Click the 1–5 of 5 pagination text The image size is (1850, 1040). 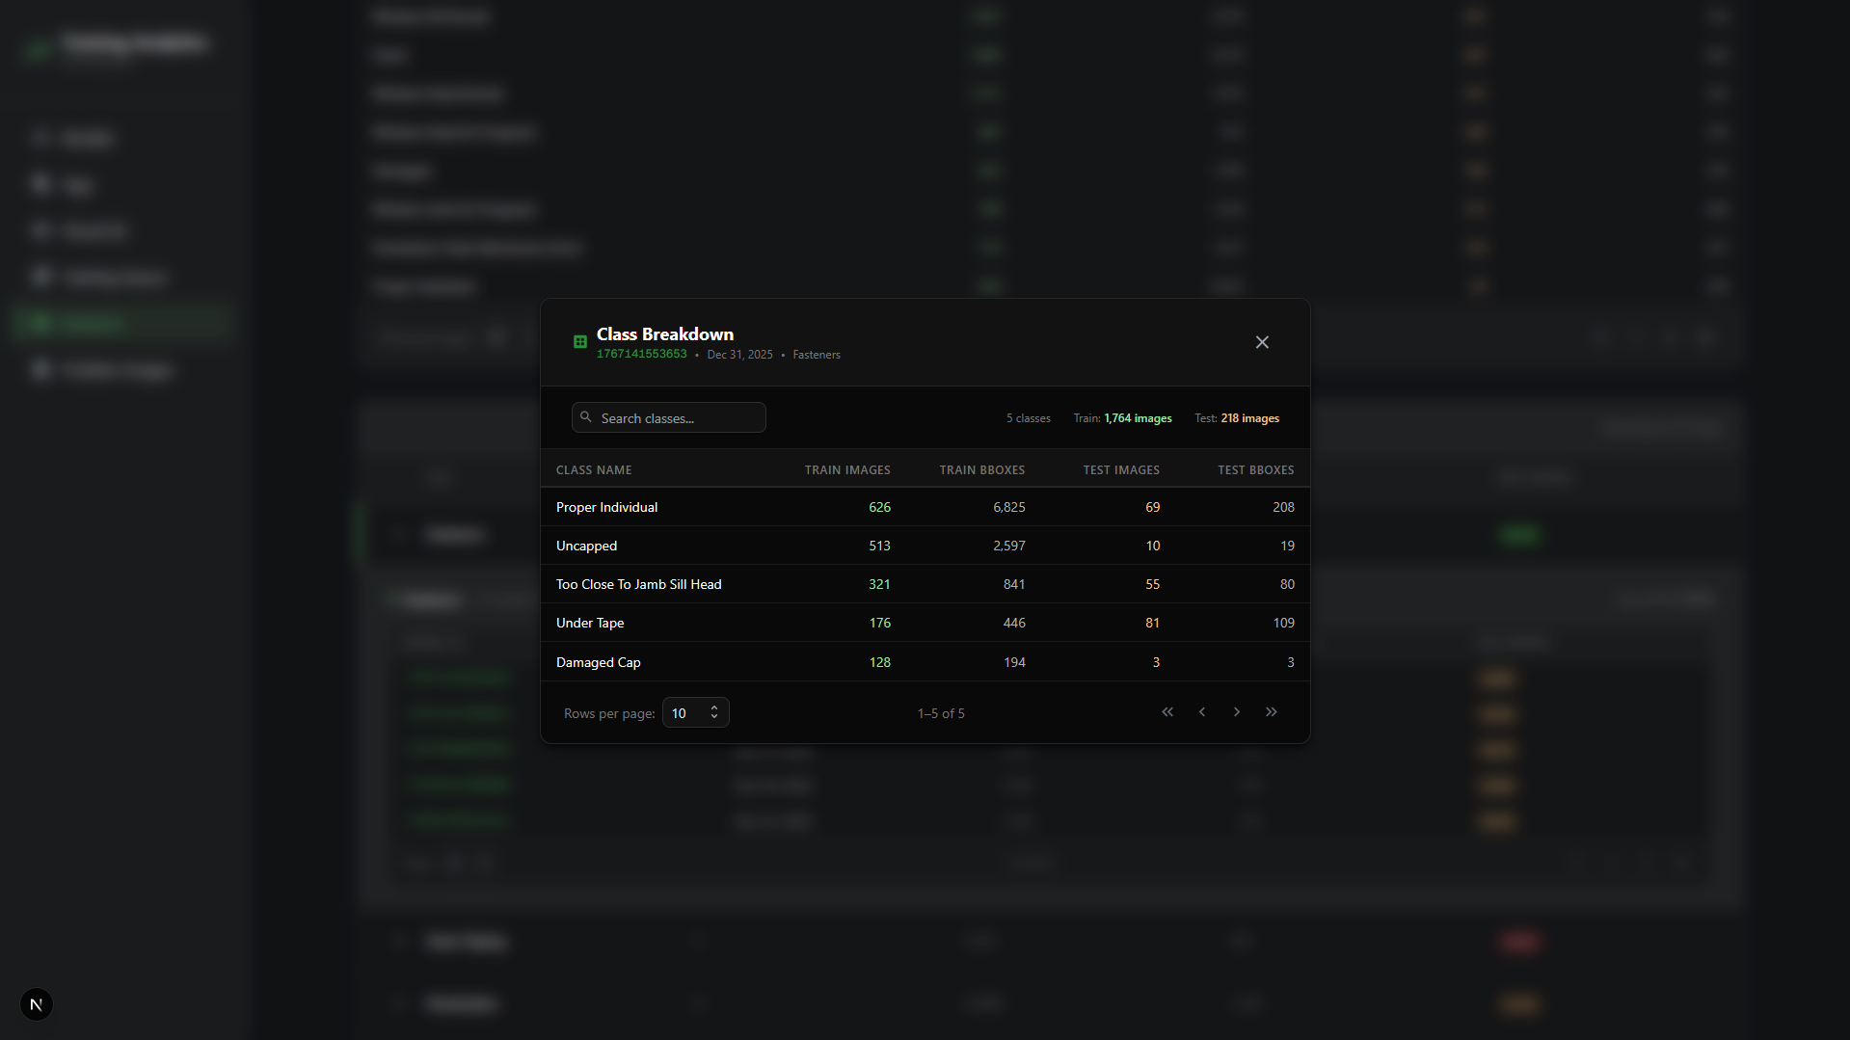(941, 713)
